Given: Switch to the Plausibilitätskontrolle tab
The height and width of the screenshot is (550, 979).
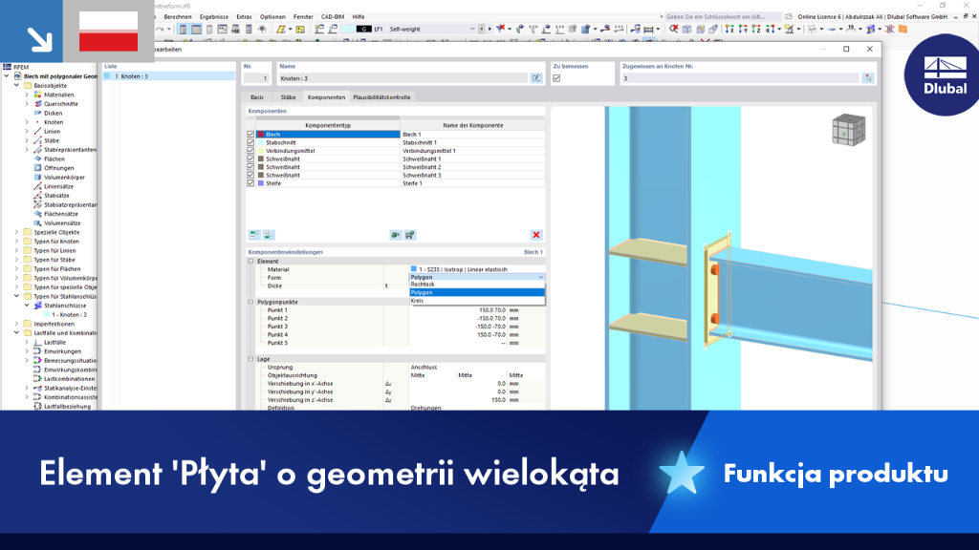Looking at the screenshot, I should point(381,97).
